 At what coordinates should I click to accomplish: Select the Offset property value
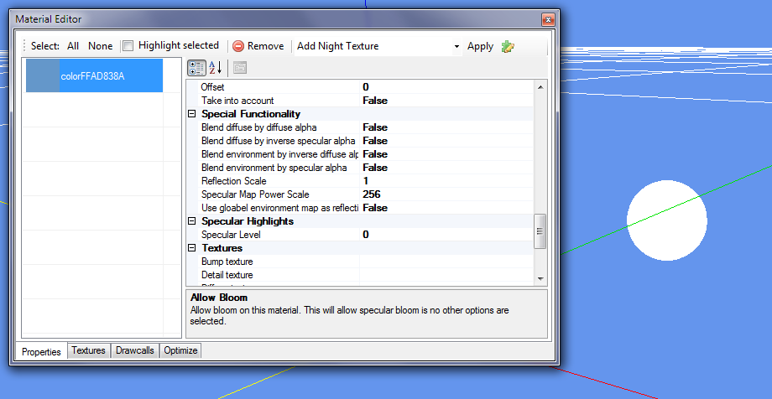pyautogui.click(x=446, y=87)
